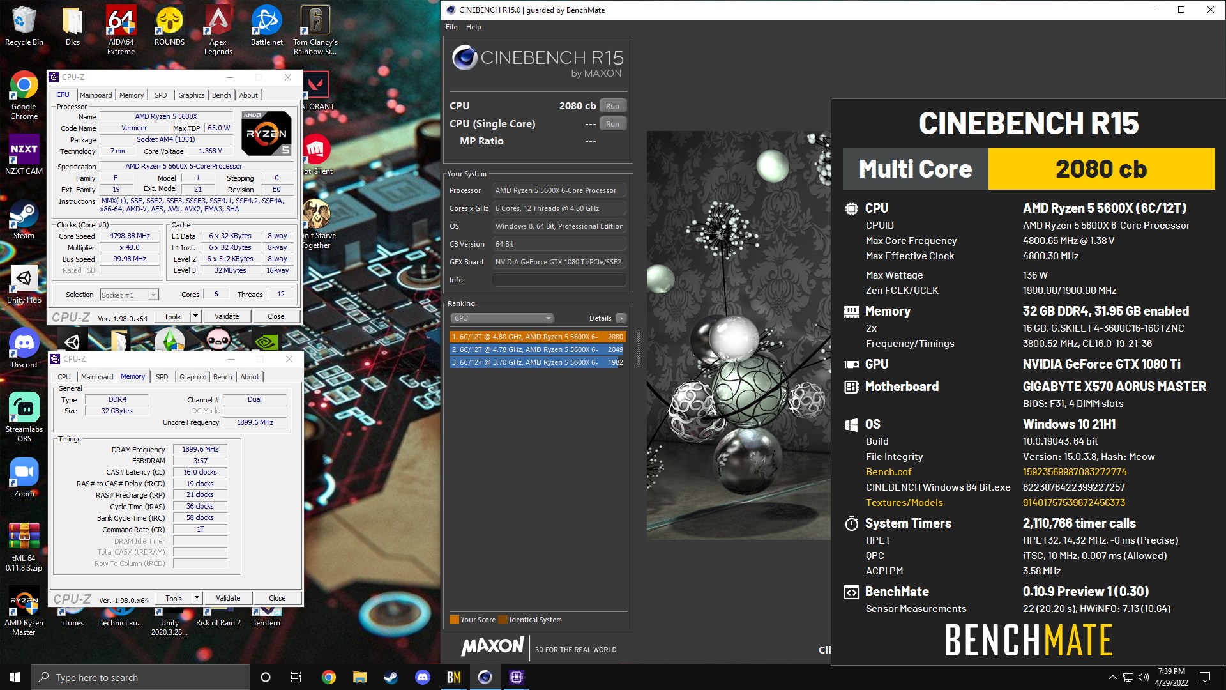Switch to CPU-Z taskbar icon
The width and height of the screenshot is (1226, 690).
pyautogui.click(x=516, y=677)
